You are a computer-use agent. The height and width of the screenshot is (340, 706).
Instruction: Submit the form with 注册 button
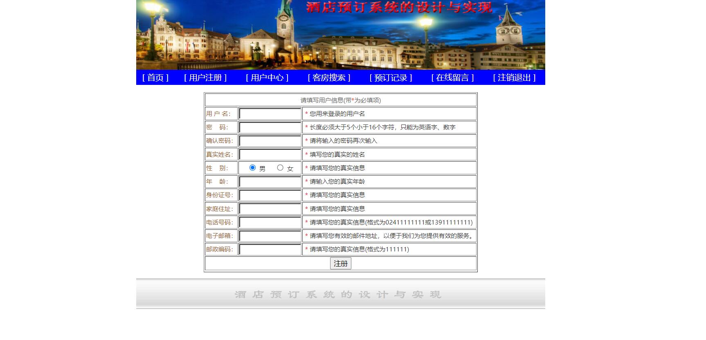click(x=341, y=264)
